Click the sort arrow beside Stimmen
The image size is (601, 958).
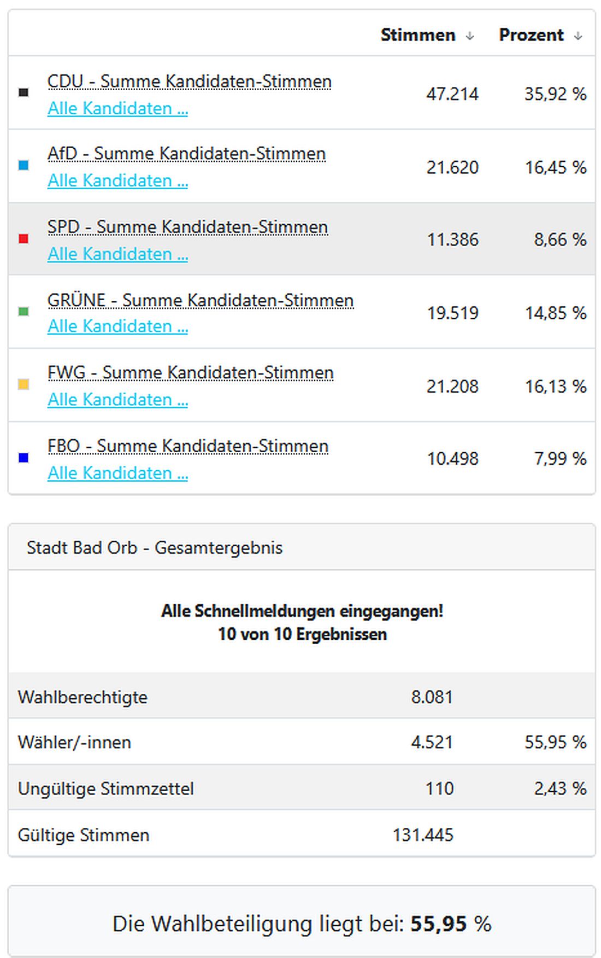pos(469,35)
